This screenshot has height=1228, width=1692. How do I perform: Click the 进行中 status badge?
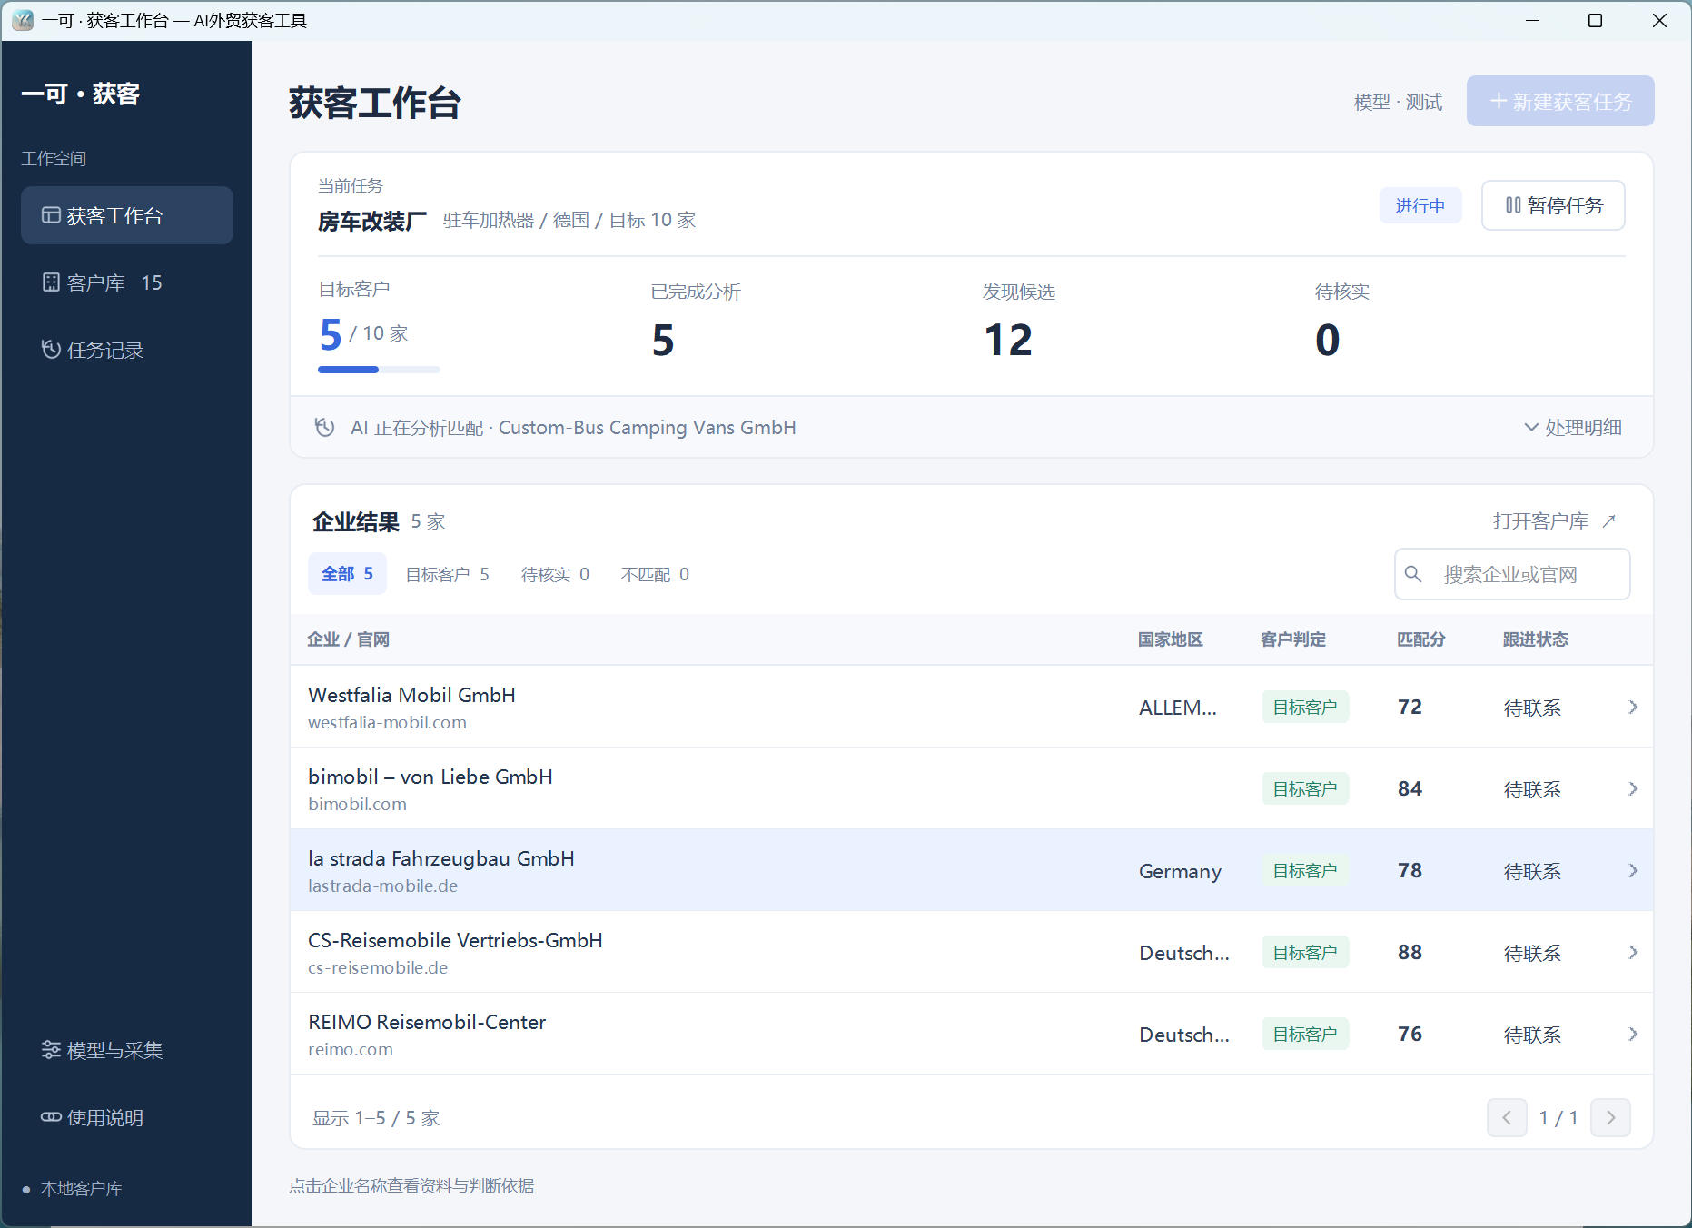click(1420, 206)
